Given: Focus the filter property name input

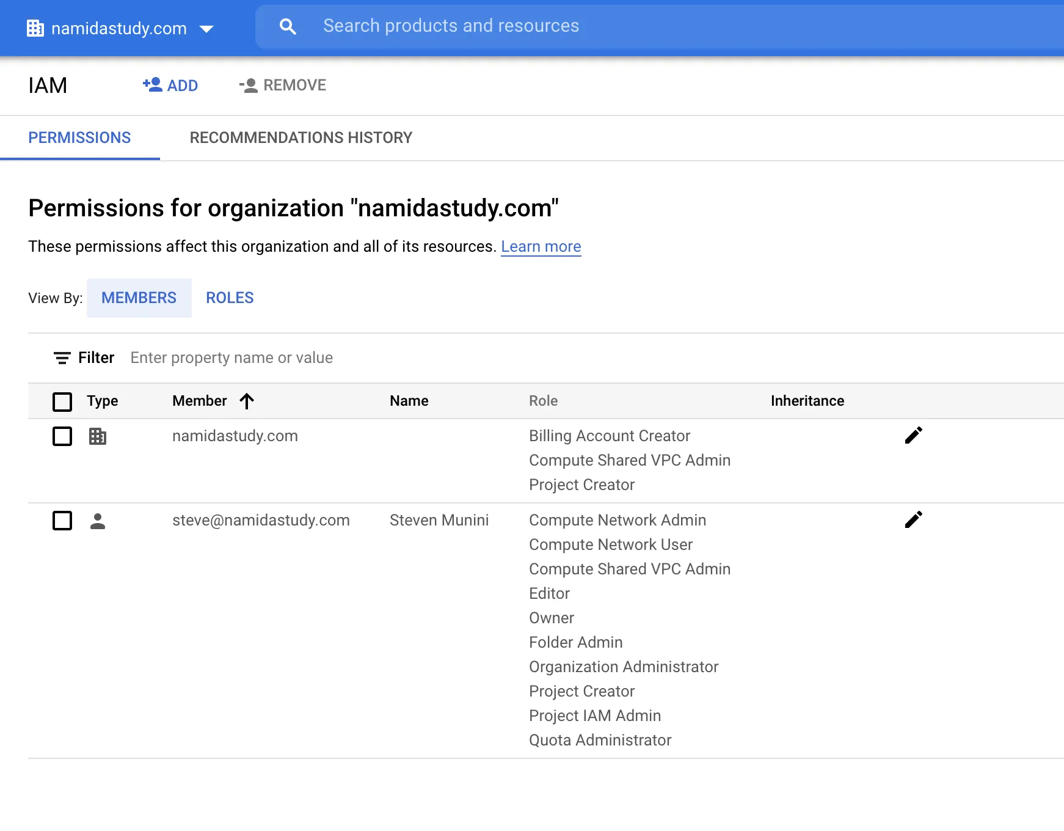Looking at the screenshot, I should tap(366, 357).
